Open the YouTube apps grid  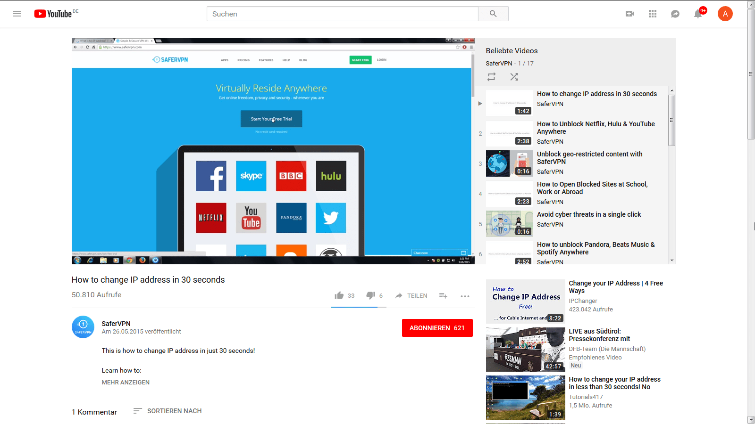point(653,14)
